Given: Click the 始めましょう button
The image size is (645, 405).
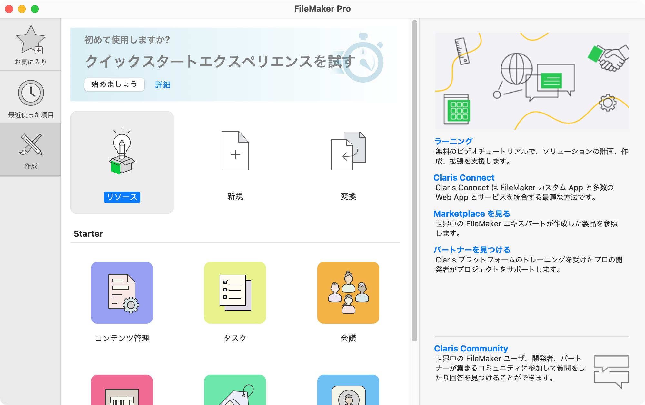Looking at the screenshot, I should tap(114, 84).
